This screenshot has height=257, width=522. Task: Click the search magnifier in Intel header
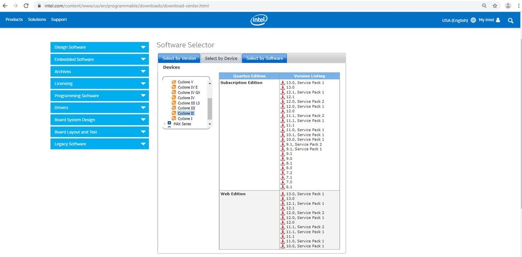(511, 20)
